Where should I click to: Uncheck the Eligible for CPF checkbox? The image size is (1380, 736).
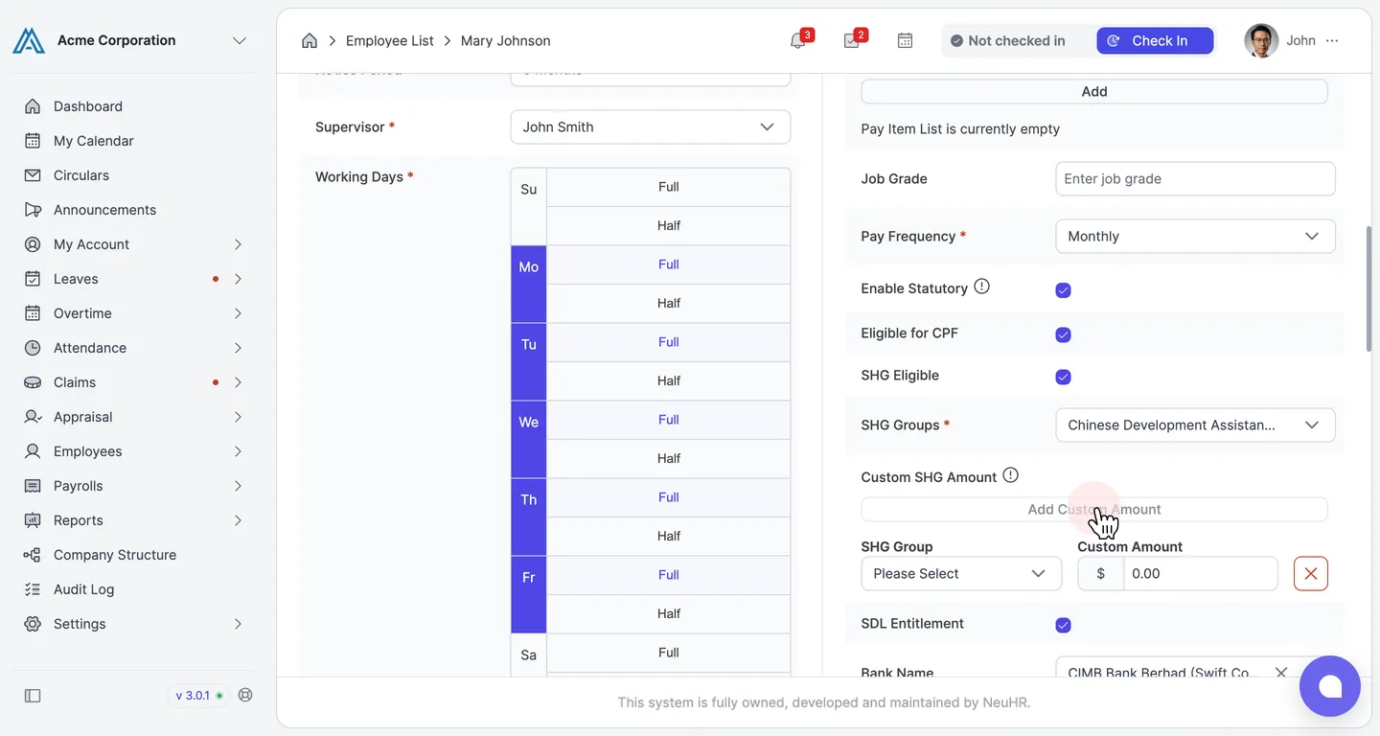click(1063, 334)
